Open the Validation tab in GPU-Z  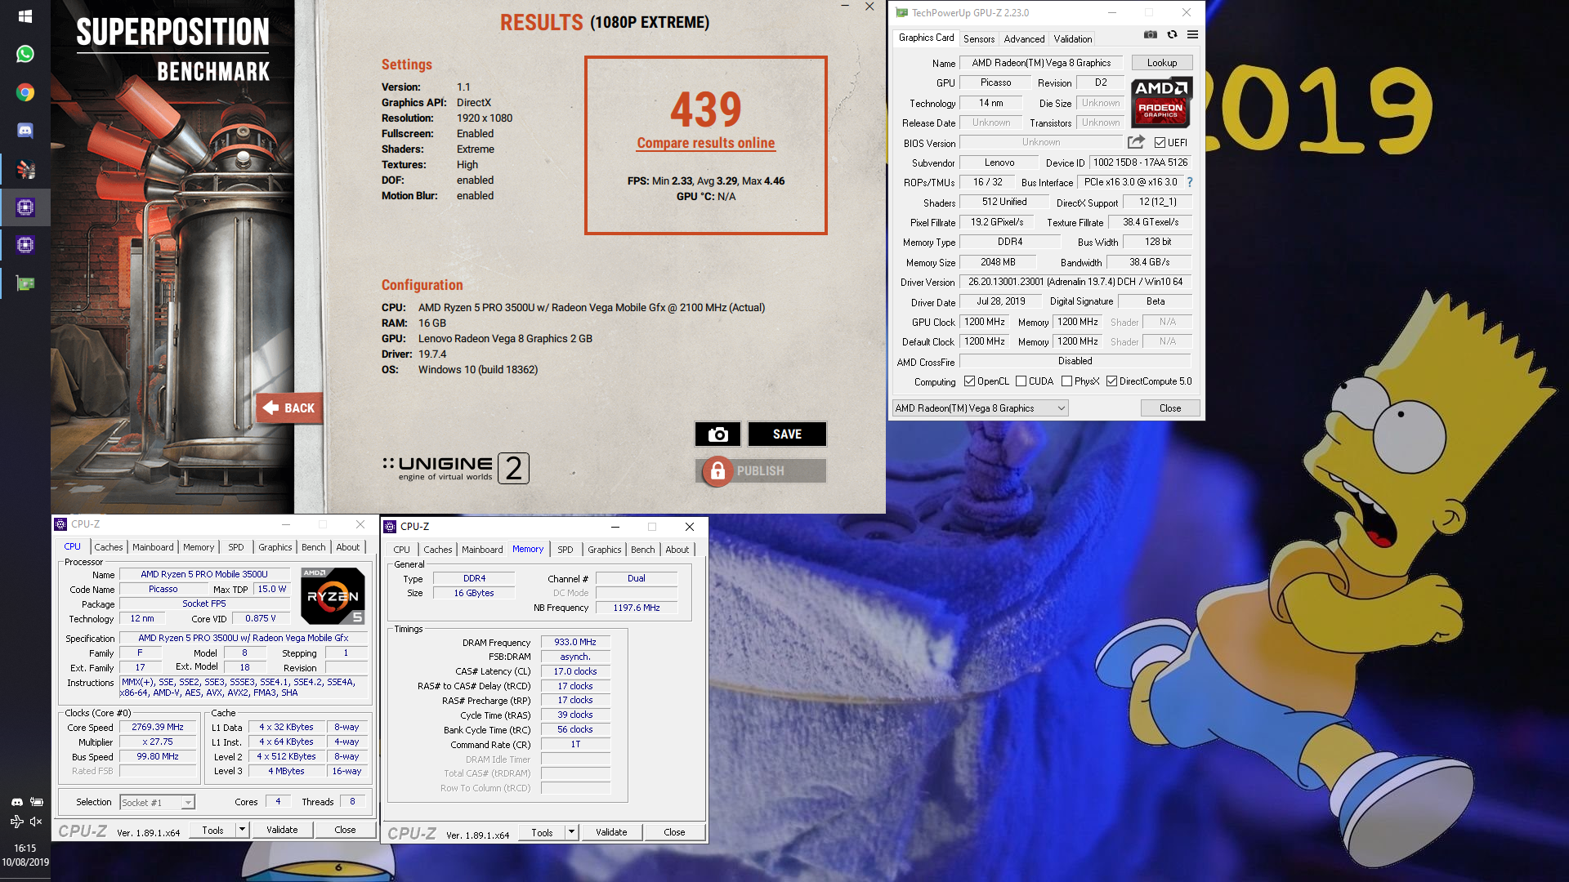1072,38
